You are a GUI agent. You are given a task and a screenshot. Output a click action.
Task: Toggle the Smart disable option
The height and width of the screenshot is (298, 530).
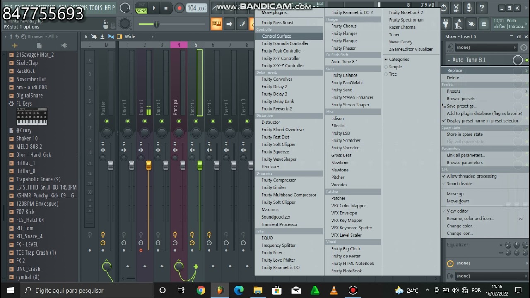(x=460, y=184)
